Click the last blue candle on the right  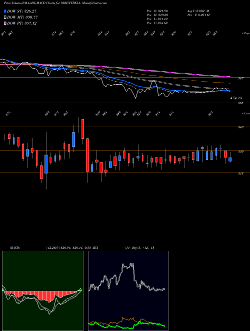pos(230,159)
